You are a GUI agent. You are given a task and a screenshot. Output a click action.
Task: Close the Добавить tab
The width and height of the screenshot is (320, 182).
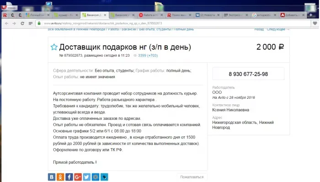pyautogui.click(x=304, y=15)
